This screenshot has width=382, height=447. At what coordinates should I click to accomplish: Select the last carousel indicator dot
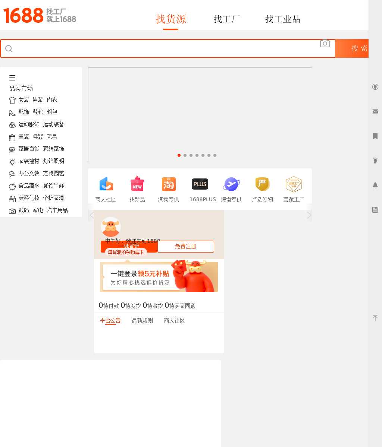[x=215, y=155]
